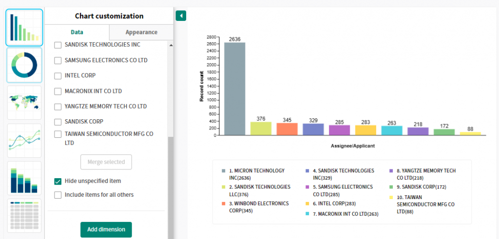Switch to the Appearance tab
This screenshot has width=499, height=239.
coord(141,32)
